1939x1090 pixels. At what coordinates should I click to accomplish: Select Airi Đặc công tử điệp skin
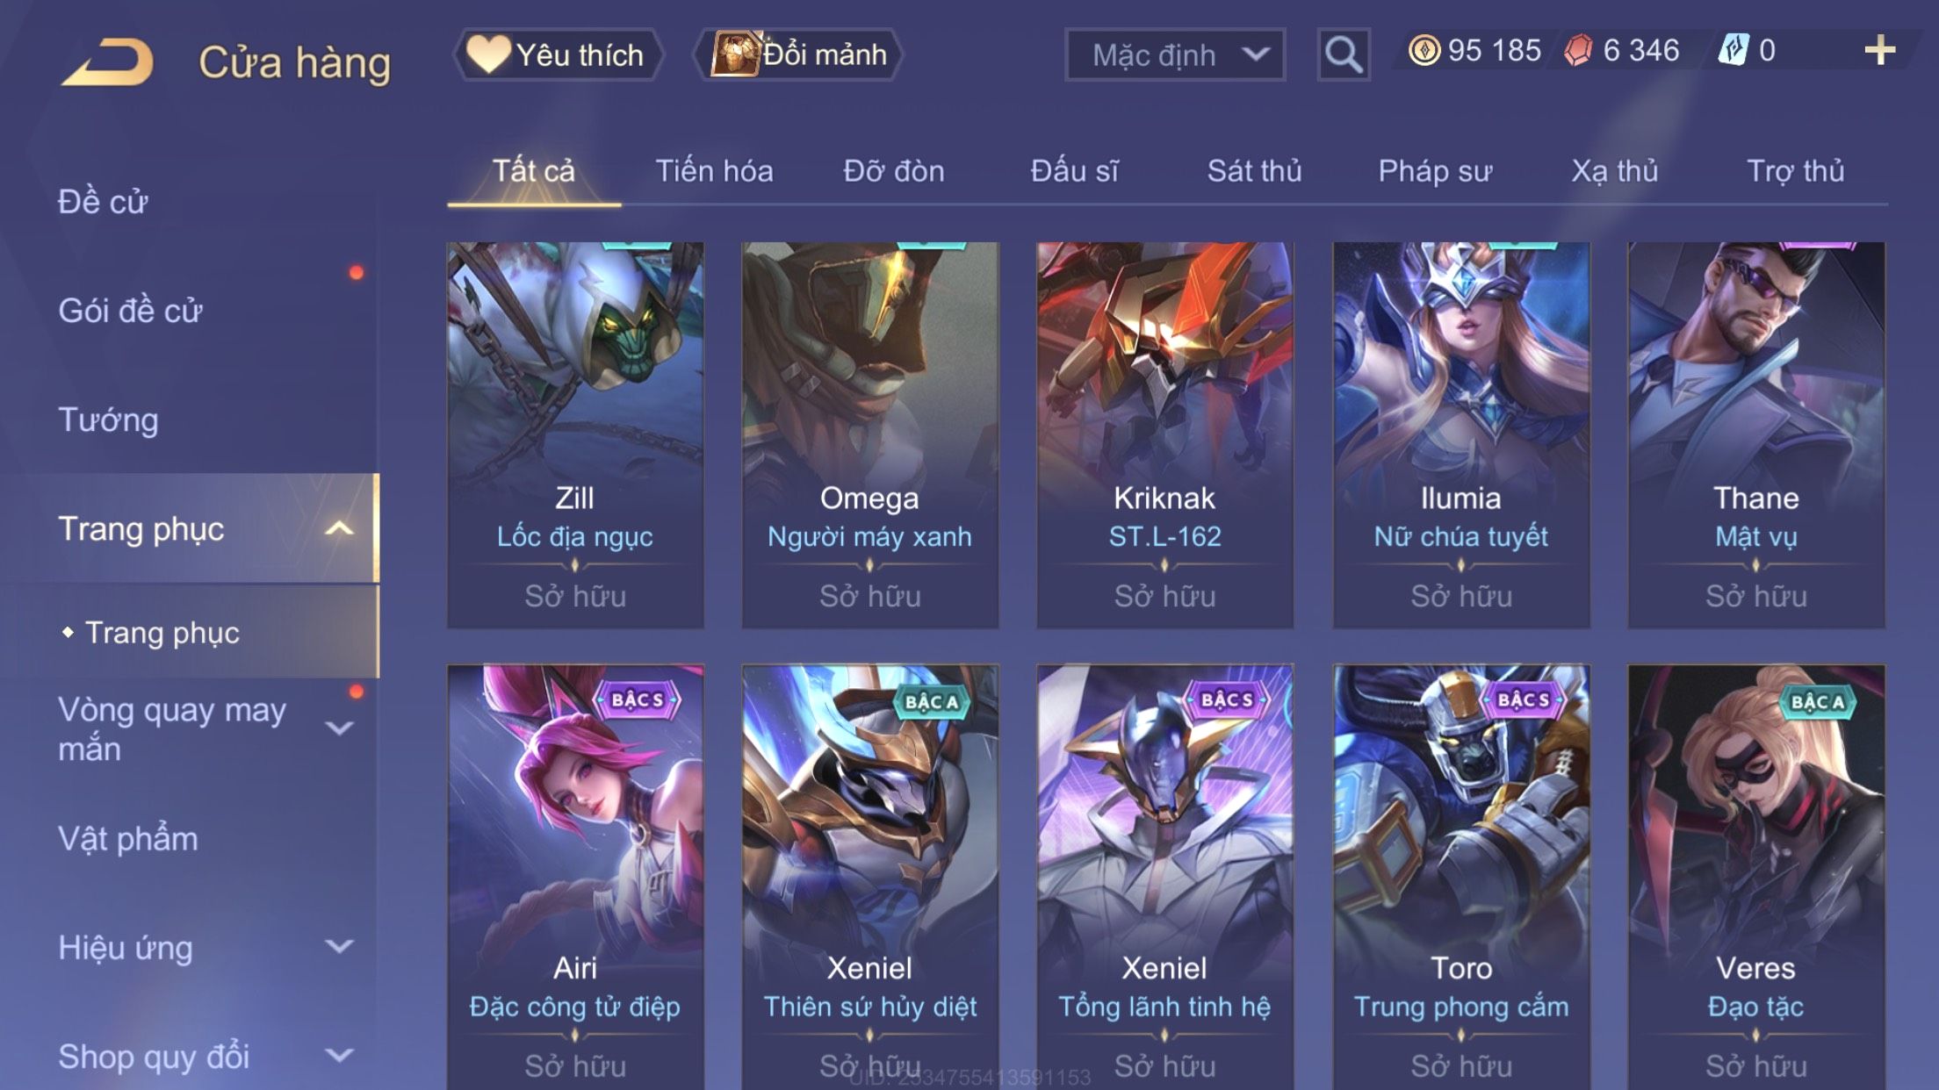click(575, 877)
